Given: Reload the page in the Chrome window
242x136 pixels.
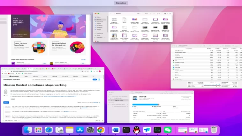Looking at the screenshot, I should click(x=8, y=71).
